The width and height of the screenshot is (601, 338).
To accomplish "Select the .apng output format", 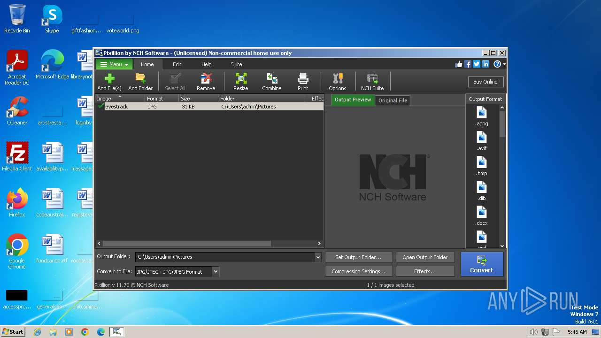I will [482, 116].
